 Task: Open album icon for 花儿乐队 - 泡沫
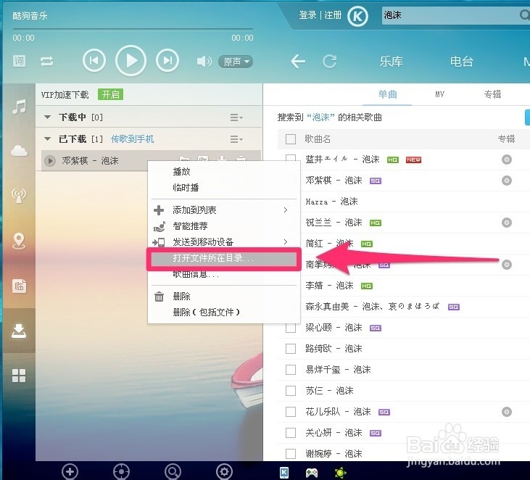click(x=506, y=412)
